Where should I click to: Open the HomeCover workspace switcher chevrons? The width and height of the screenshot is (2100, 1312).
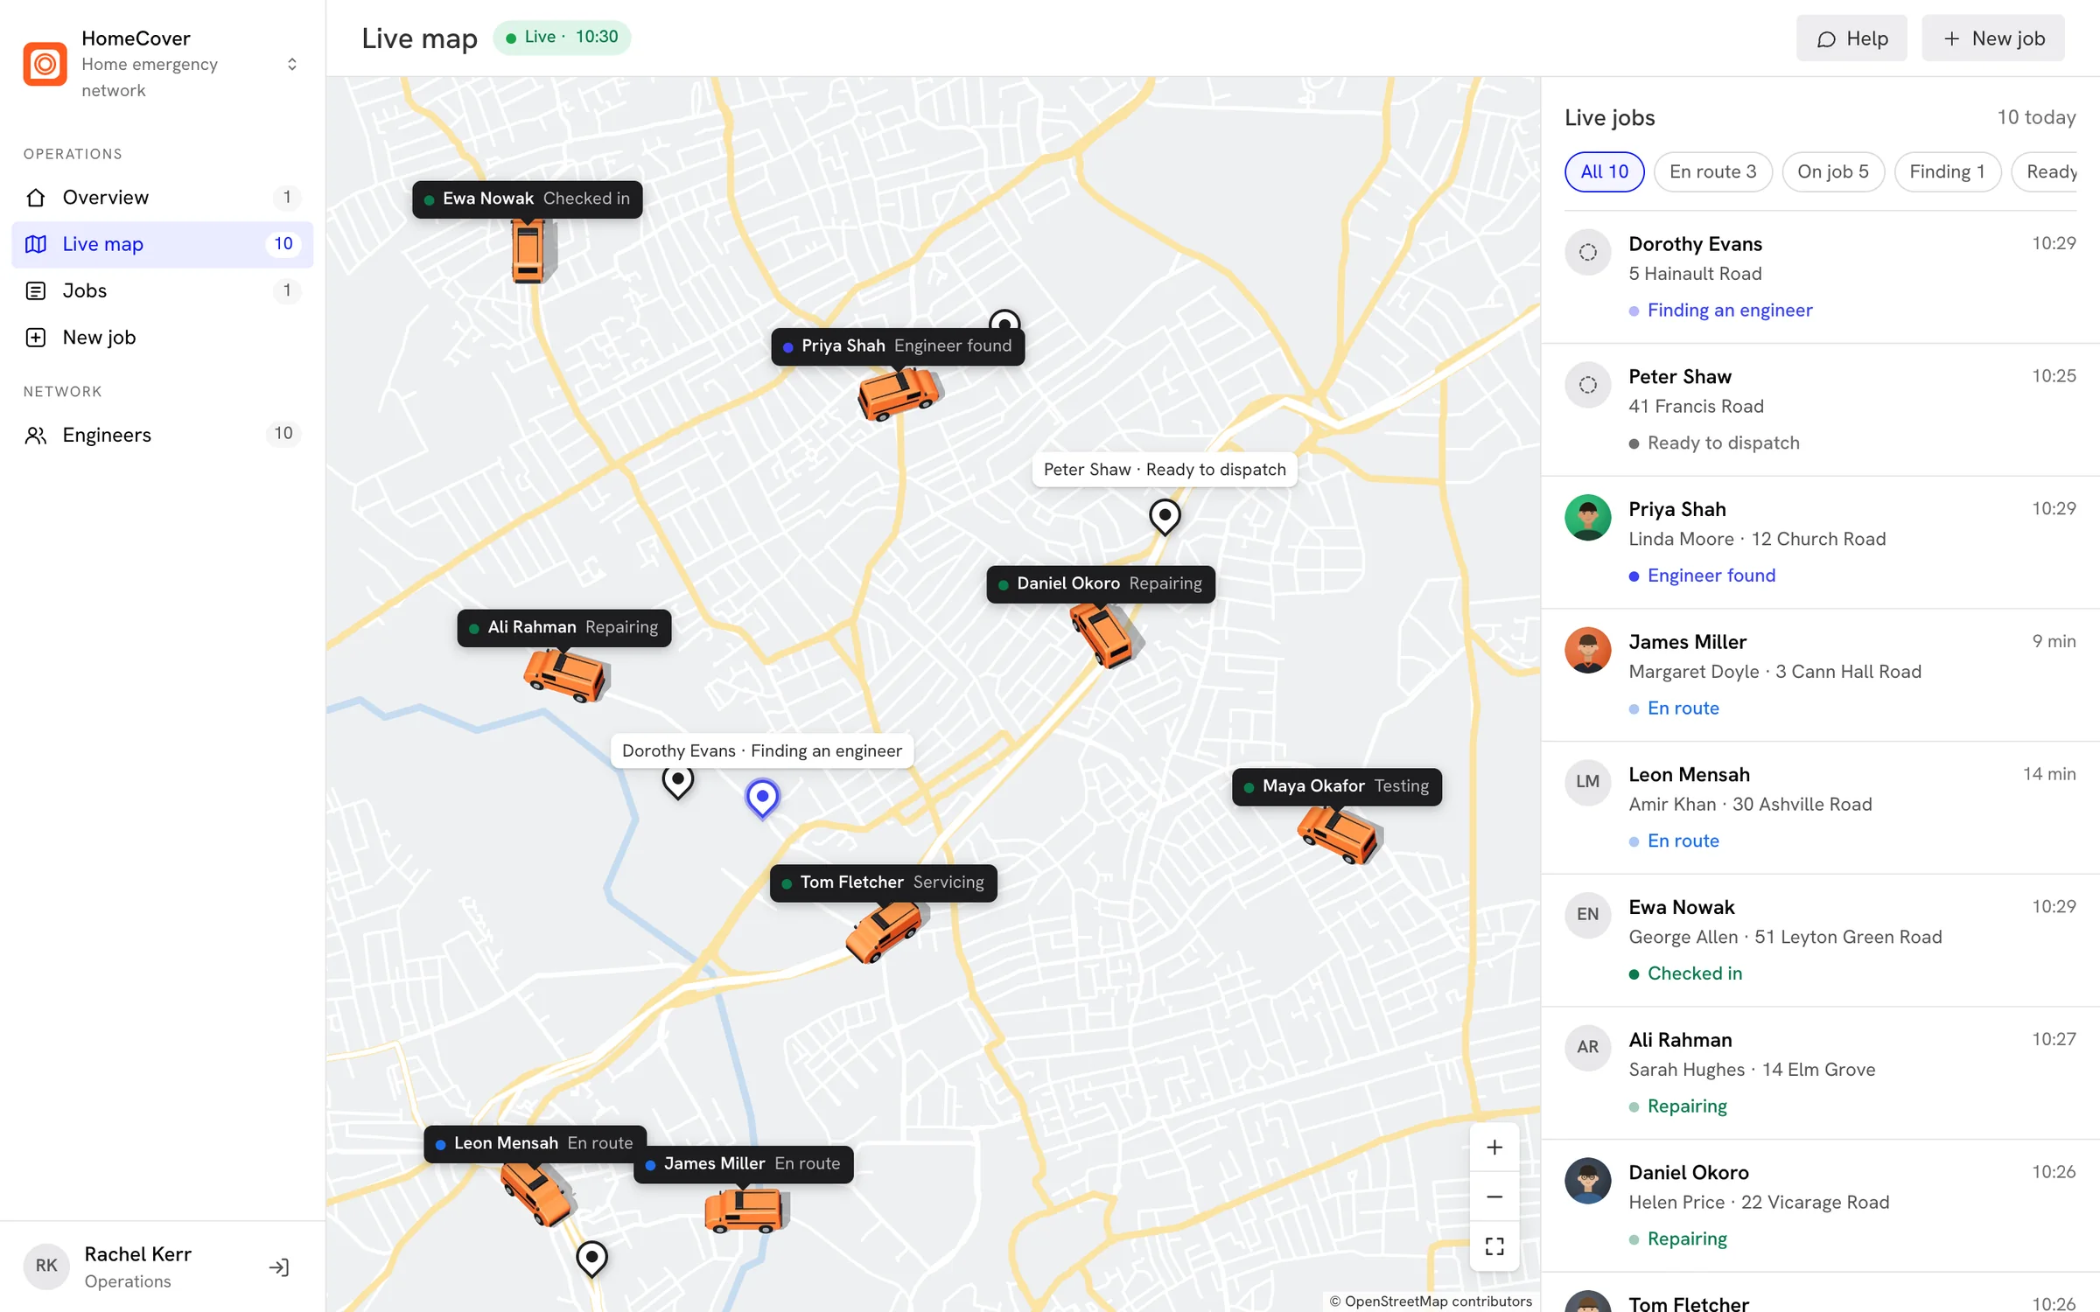coord(292,64)
